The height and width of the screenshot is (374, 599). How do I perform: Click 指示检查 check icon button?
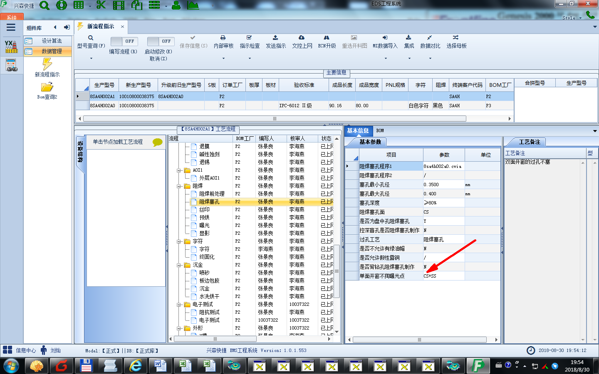(x=250, y=42)
